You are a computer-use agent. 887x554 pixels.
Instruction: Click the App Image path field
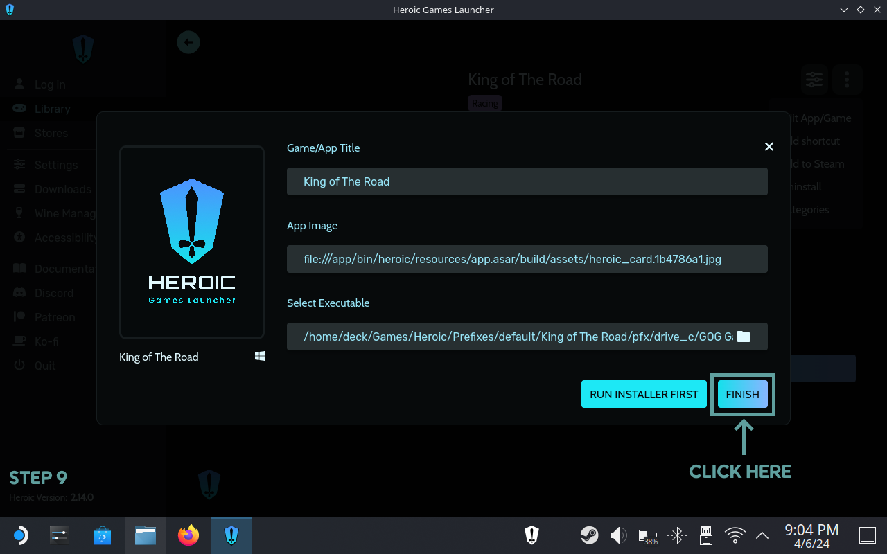point(527,259)
